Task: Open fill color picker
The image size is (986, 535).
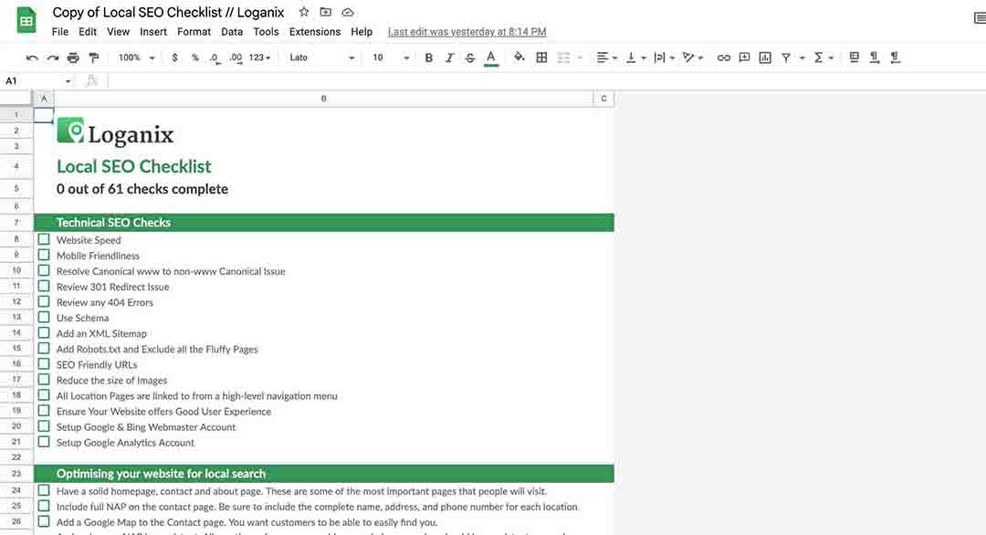Action: pos(519,58)
